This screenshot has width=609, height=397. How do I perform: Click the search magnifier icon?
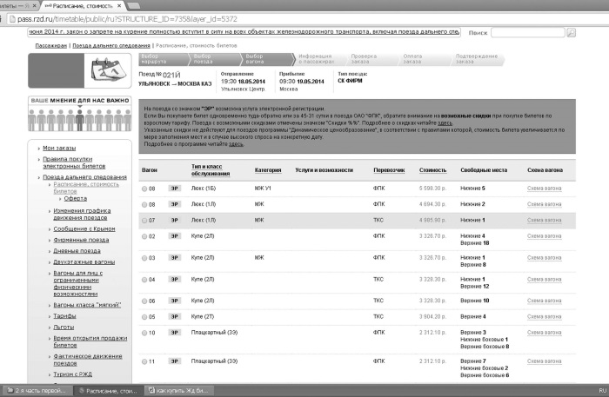click(x=571, y=33)
